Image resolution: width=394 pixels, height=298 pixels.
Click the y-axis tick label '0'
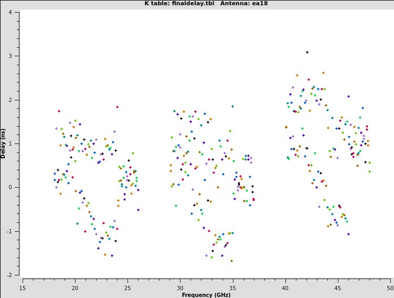[x=10, y=188]
